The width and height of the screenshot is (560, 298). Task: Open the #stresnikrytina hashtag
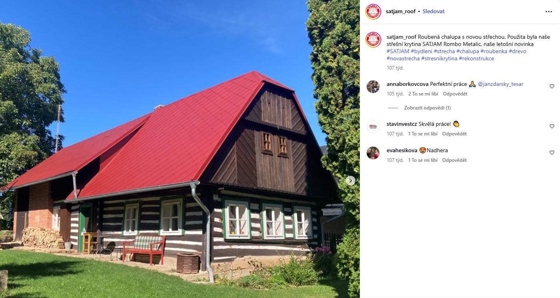[x=439, y=59]
